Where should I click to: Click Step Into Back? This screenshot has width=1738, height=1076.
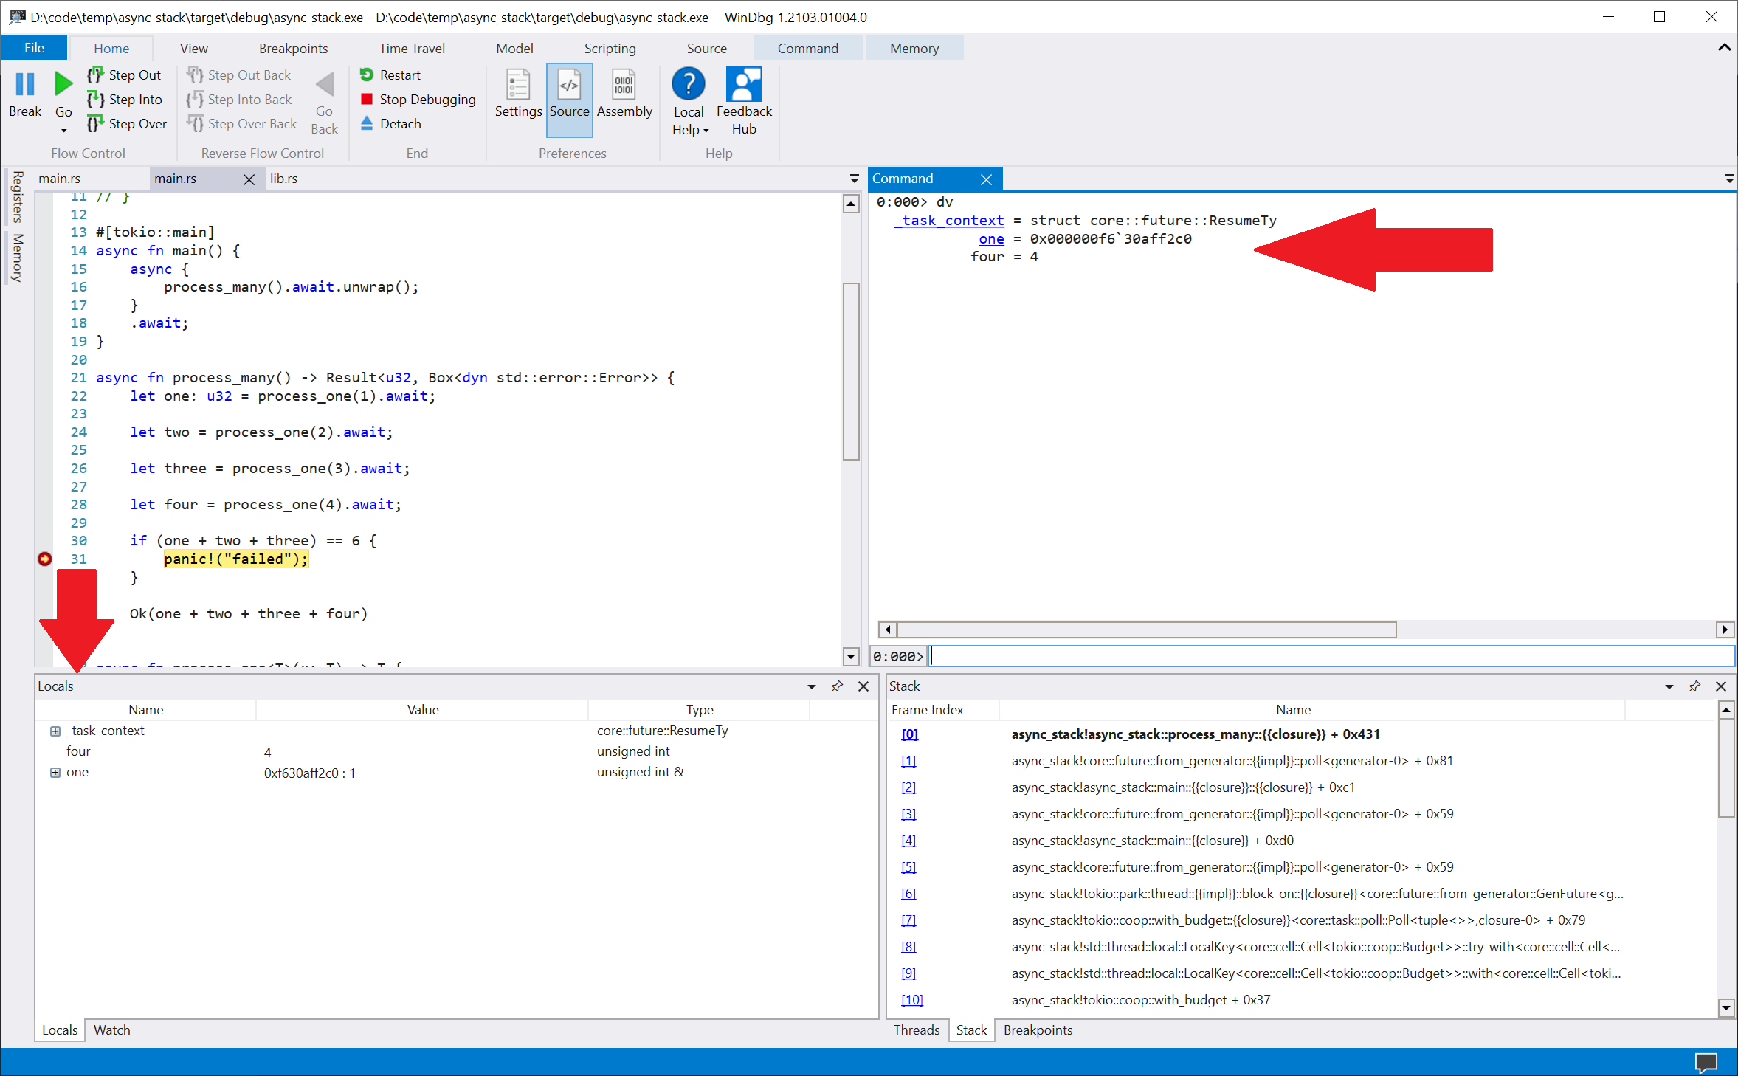[x=239, y=100]
